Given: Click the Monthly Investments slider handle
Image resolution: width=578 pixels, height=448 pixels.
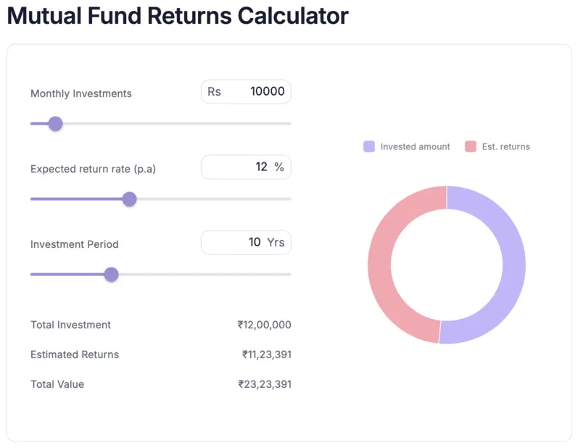Looking at the screenshot, I should (x=55, y=124).
